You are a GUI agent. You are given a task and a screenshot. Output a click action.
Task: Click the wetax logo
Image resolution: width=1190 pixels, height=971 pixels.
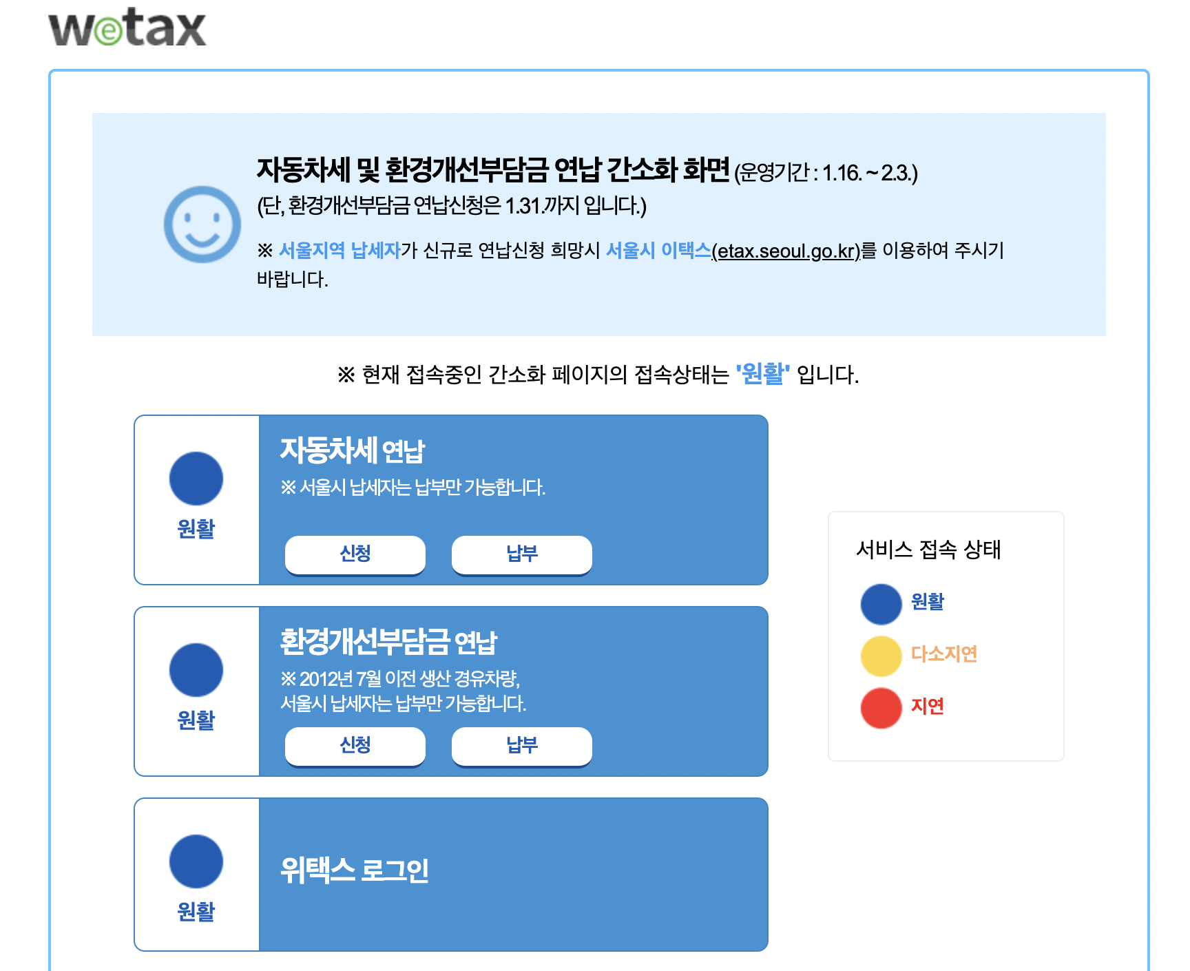tap(127, 28)
